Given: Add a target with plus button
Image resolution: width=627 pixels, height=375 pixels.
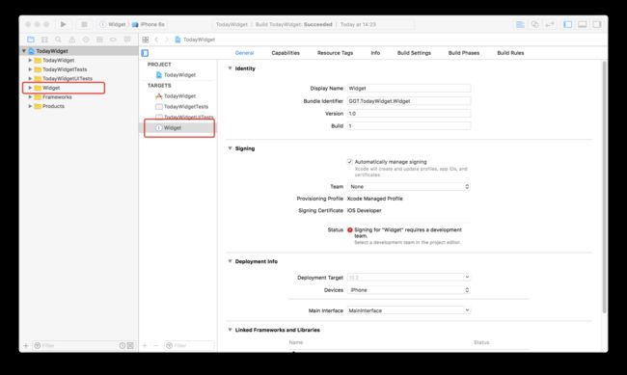Looking at the screenshot, I should pyautogui.click(x=145, y=345).
